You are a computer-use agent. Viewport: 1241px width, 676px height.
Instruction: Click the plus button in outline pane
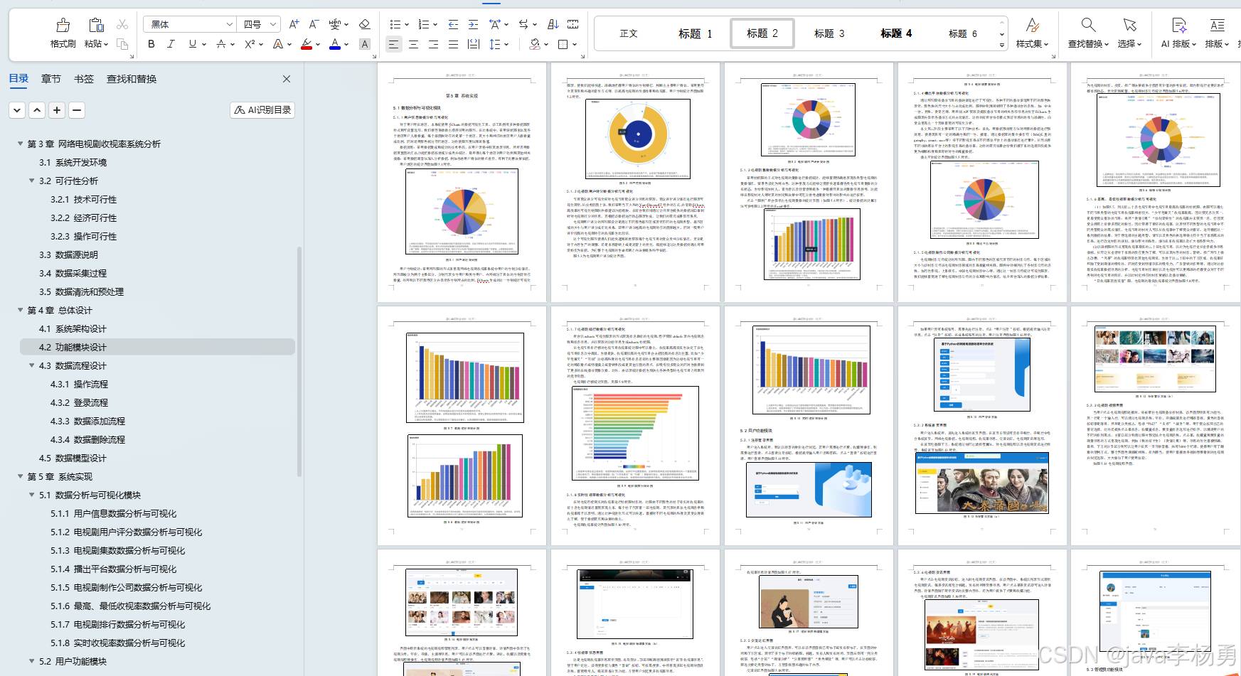(57, 110)
